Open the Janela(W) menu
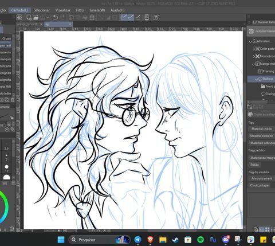275x246 pixels. pos(97,10)
